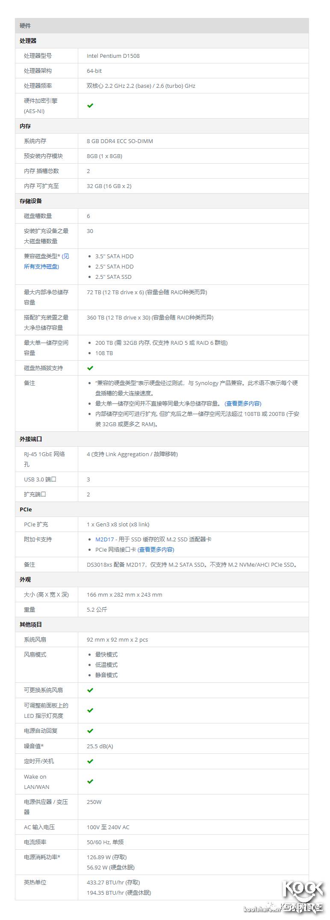Click the 64-bit architecture value
Screen dimensions: 330x920
tap(94, 71)
